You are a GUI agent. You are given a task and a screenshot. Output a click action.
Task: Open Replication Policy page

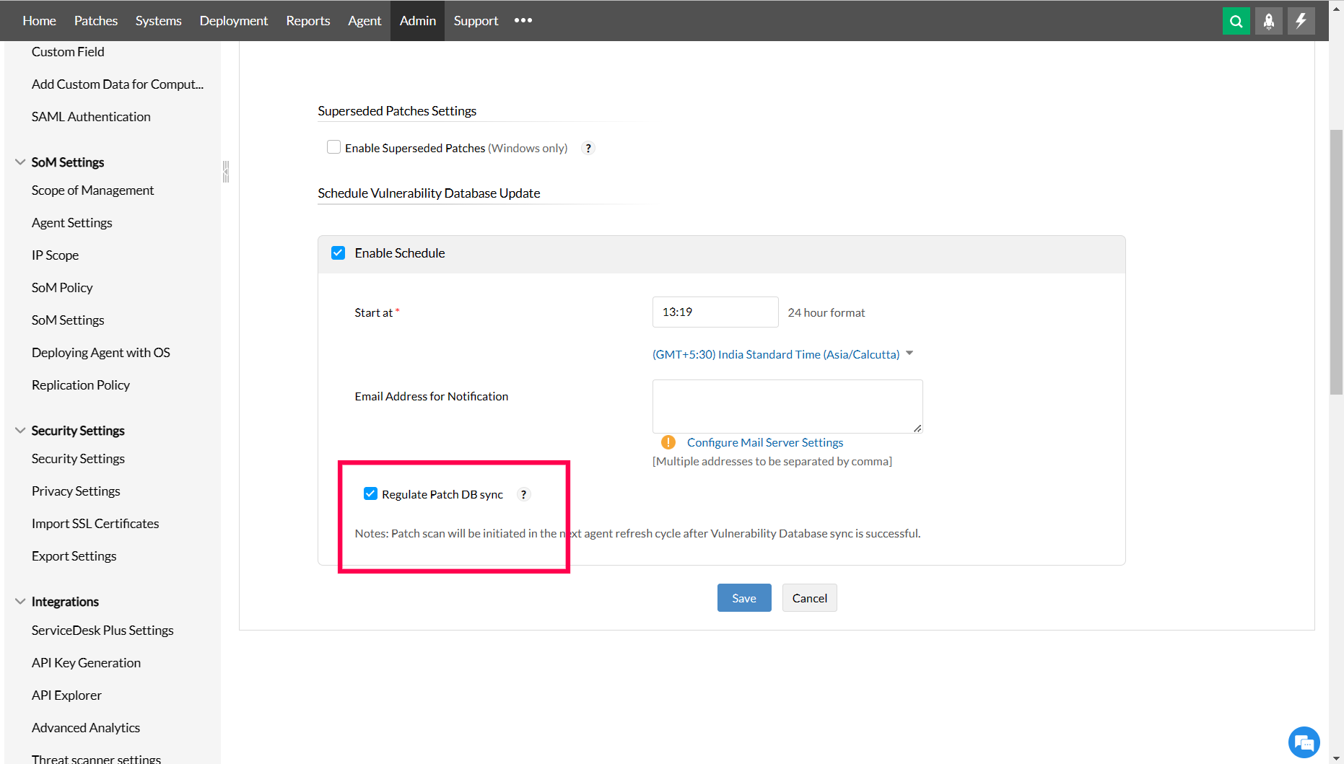(81, 385)
